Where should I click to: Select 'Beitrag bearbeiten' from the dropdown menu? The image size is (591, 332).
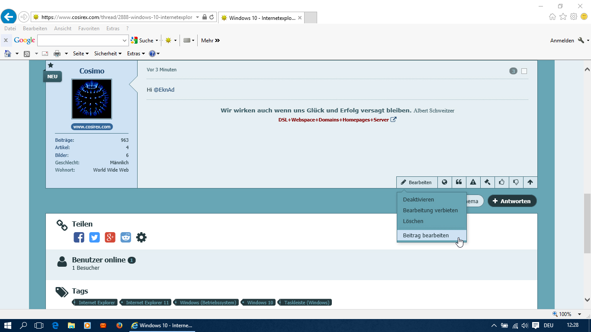(426, 236)
